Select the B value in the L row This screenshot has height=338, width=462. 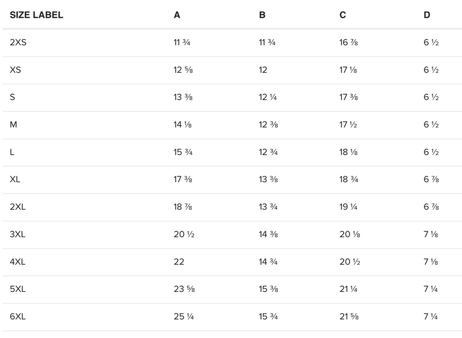269,152
